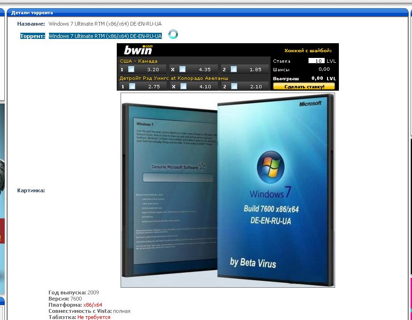
Task: Click the Windows 7 box cover image
Action: [227, 190]
